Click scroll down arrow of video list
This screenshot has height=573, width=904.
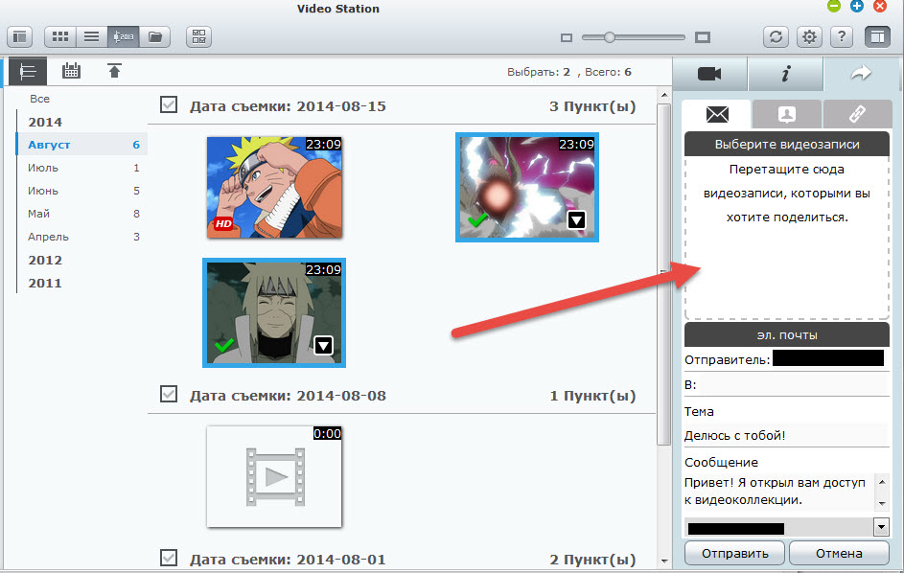pyautogui.click(x=664, y=561)
